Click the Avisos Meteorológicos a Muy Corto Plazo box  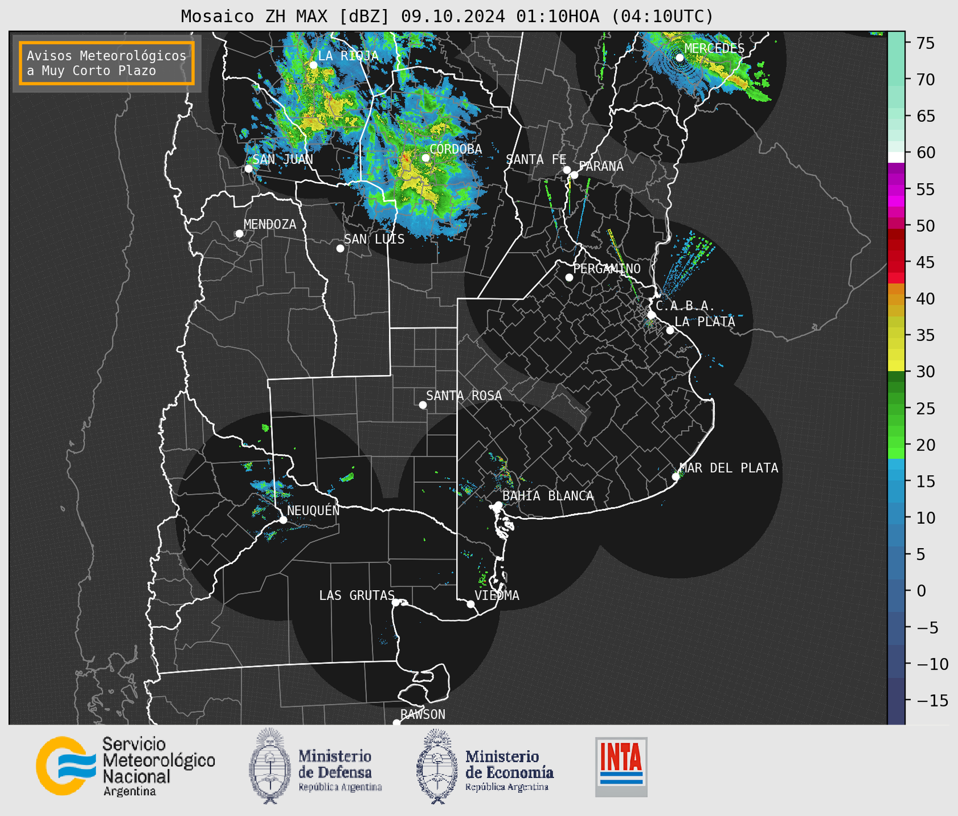click(x=107, y=63)
